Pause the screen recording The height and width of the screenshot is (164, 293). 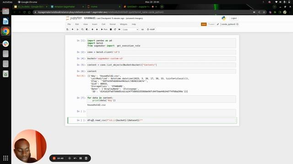[x=81, y=158]
